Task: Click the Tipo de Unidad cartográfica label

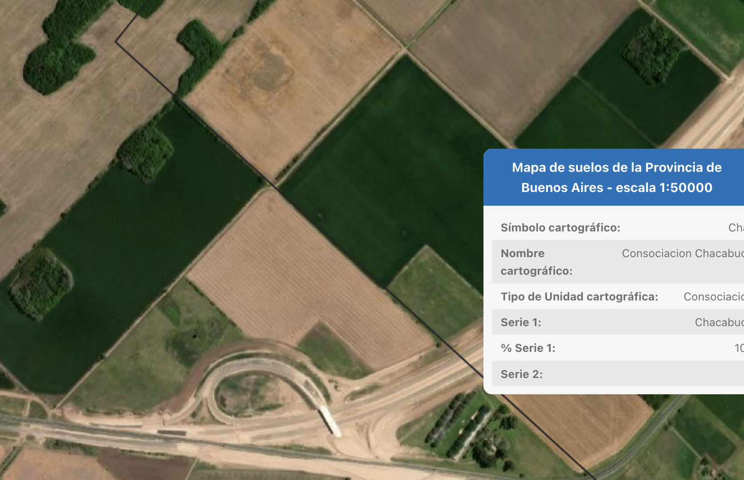Action: pos(579,296)
